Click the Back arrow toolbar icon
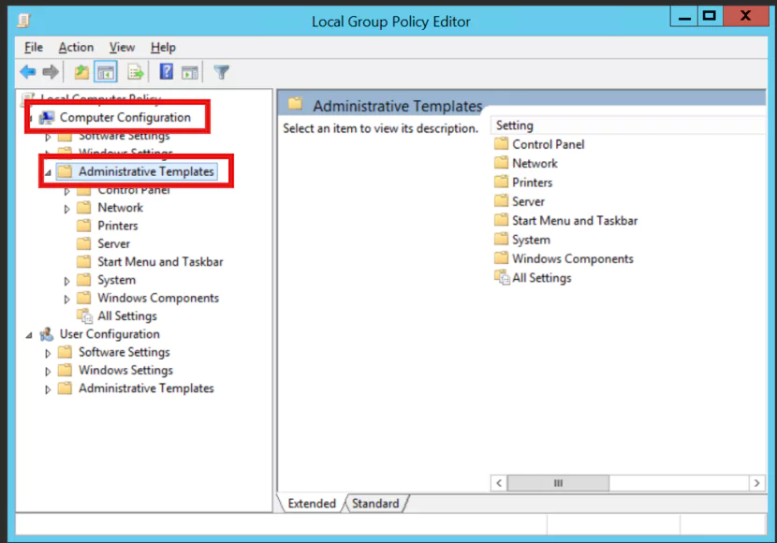Image resolution: width=777 pixels, height=543 pixels. coord(28,72)
